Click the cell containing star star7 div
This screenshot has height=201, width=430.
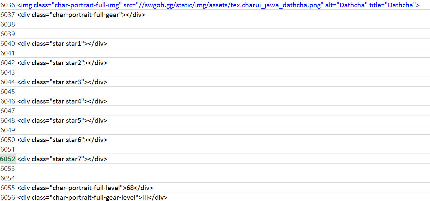point(62,159)
